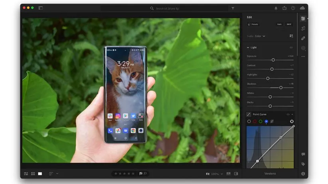The height and width of the screenshot is (184, 328).
Task: Open the Masking tool
Action: pyautogui.click(x=303, y=48)
